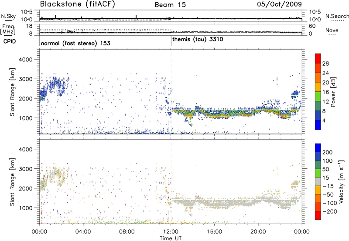
Task: Click the 'Blackstone (fitACF)' title text
Action: [x=78, y=4]
